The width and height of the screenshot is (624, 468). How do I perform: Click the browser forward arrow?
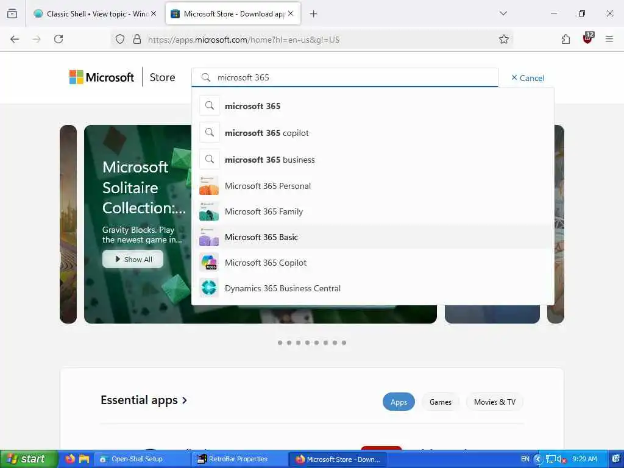37,39
